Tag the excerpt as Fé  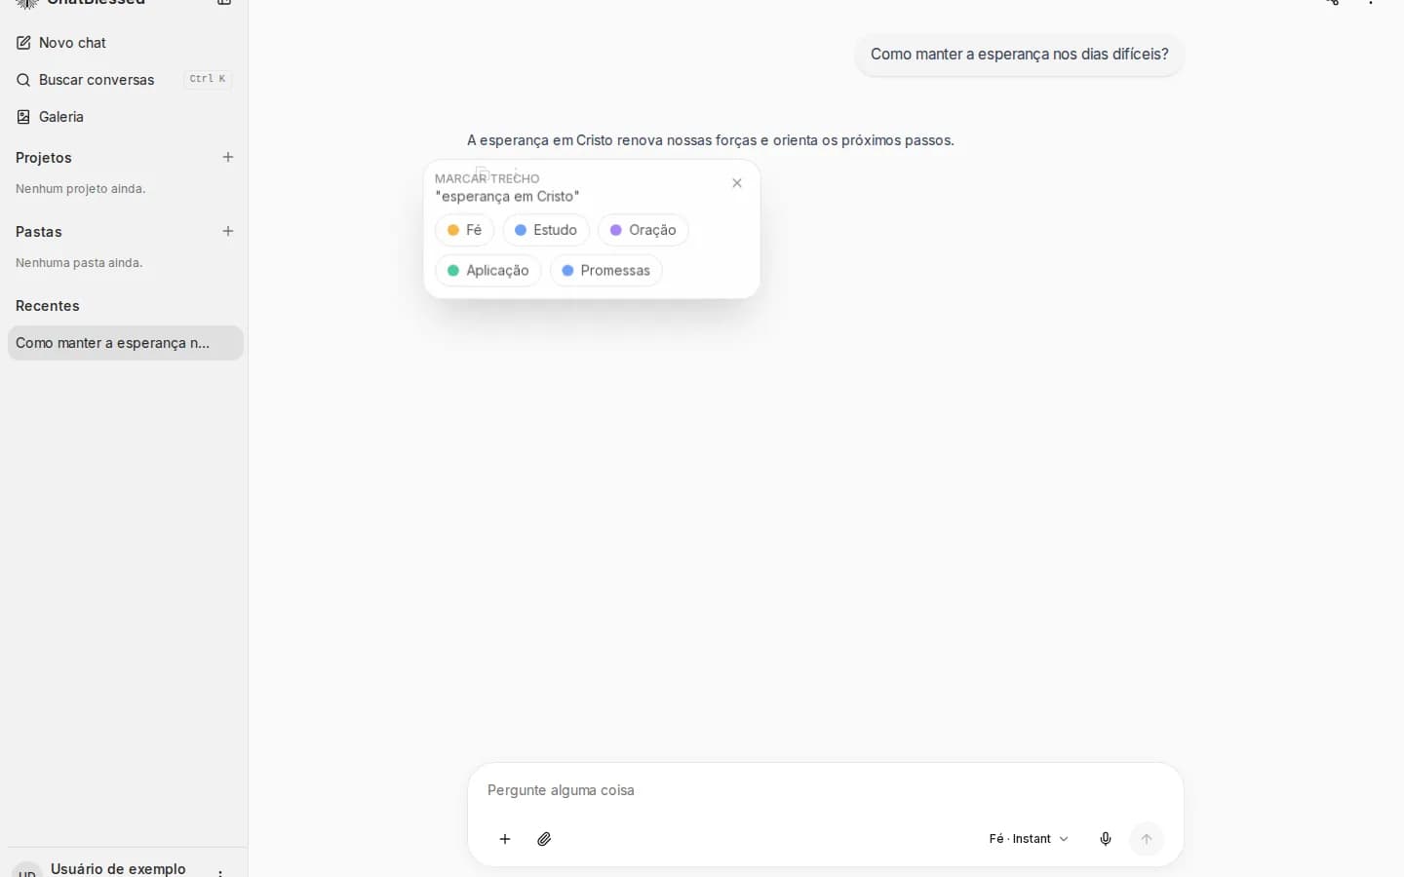pos(464,230)
